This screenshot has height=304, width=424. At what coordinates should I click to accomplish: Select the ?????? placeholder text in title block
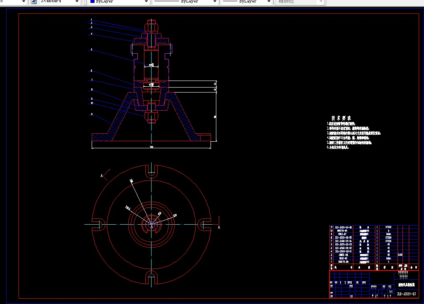tap(403, 273)
